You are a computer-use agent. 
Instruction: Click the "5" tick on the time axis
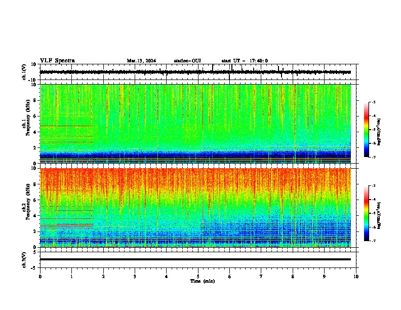pyautogui.click(x=198, y=277)
